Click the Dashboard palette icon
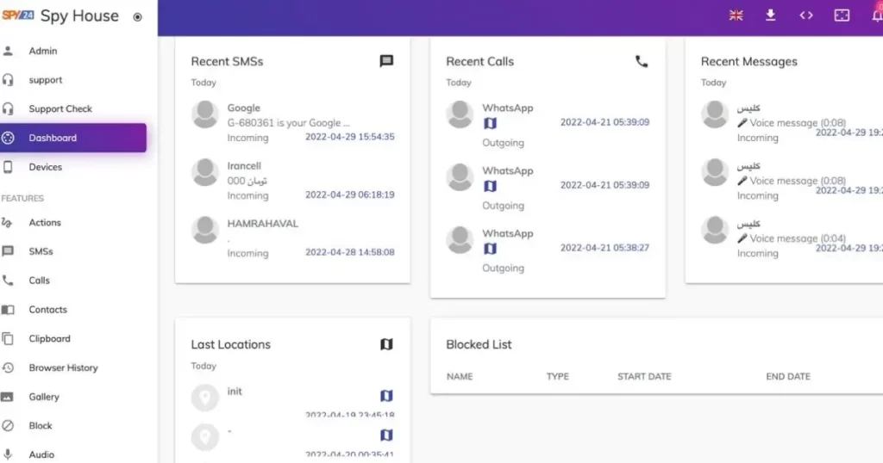The height and width of the screenshot is (463, 883). [8, 138]
